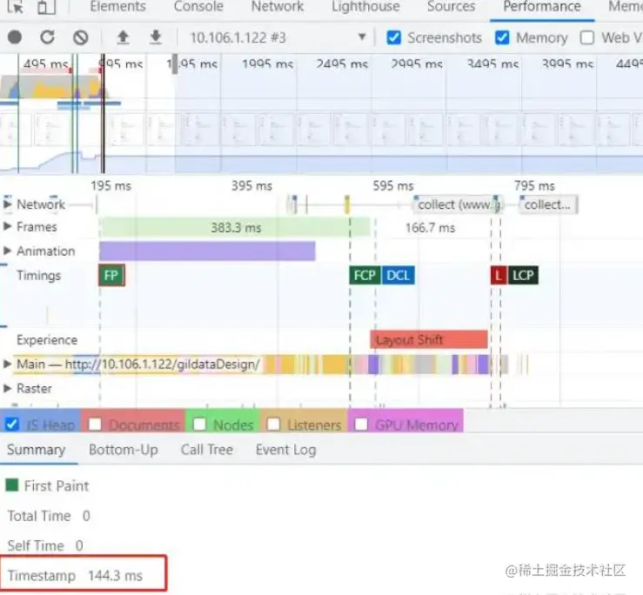Click the Total Time row
This screenshot has height=595, width=643.
[x=49, y=516]
